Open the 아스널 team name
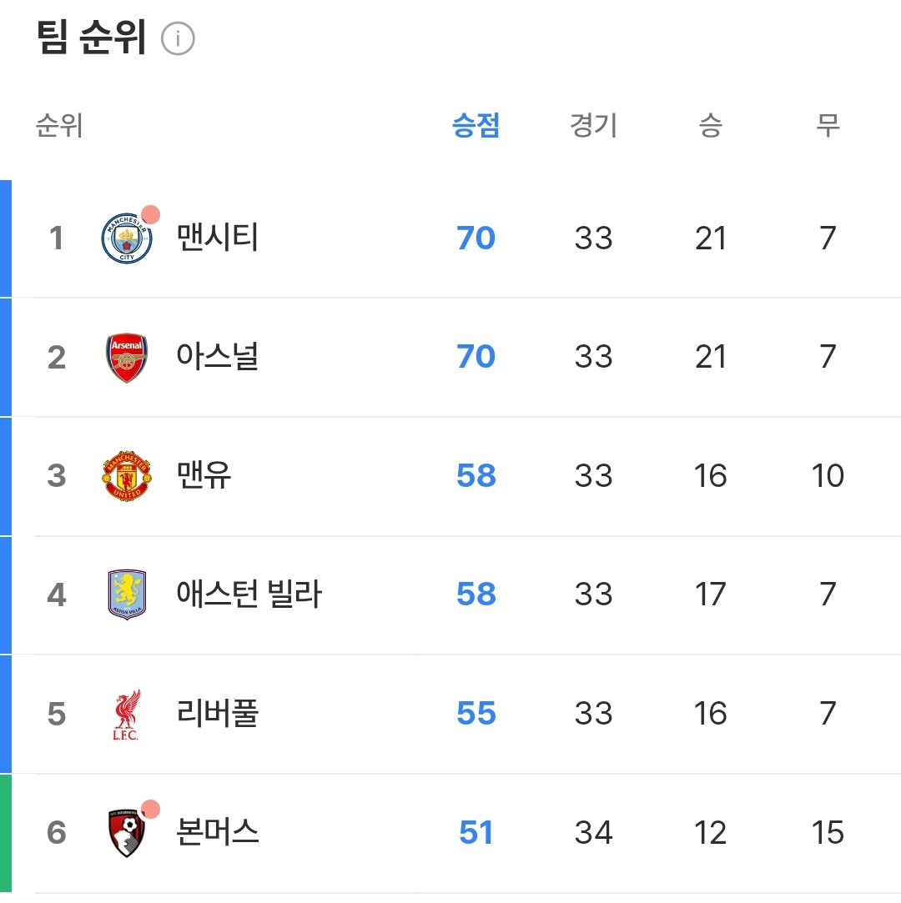Image resolution: width=901 pixels, height=903 pixels. pos(218,357)
